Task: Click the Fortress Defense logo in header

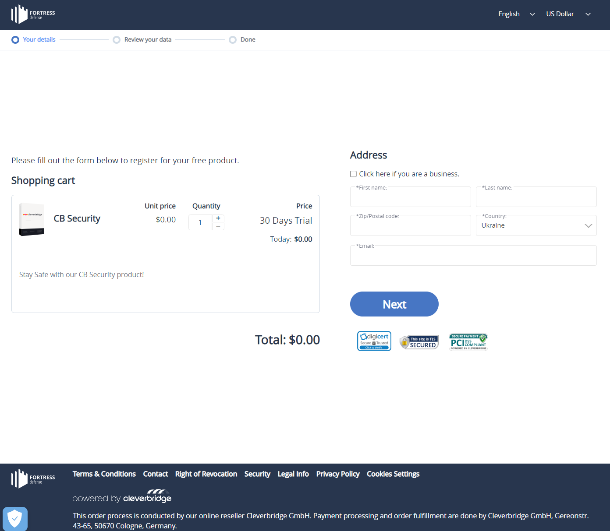Action: pyautogui.click(x=33, y=14)
